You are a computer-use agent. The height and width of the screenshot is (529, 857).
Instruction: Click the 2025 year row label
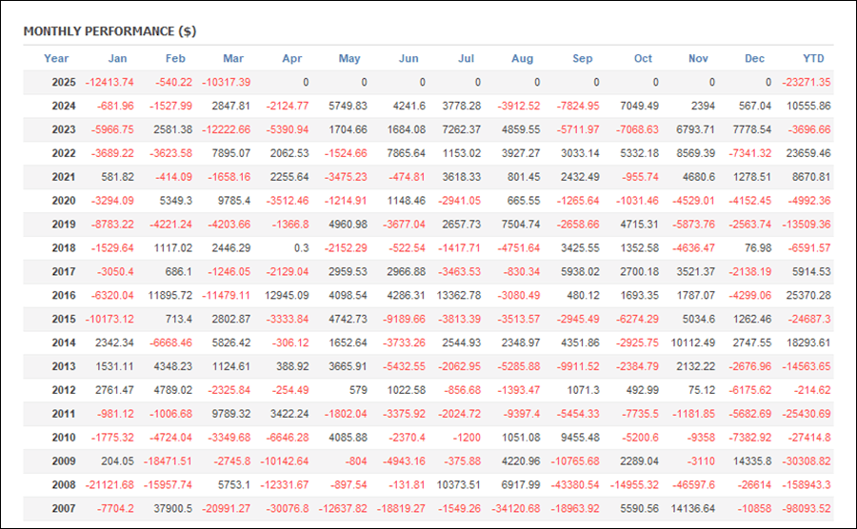[x=64, y=83]
